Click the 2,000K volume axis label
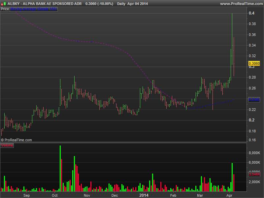The image size is (264, 198). (x=254, y=182)
